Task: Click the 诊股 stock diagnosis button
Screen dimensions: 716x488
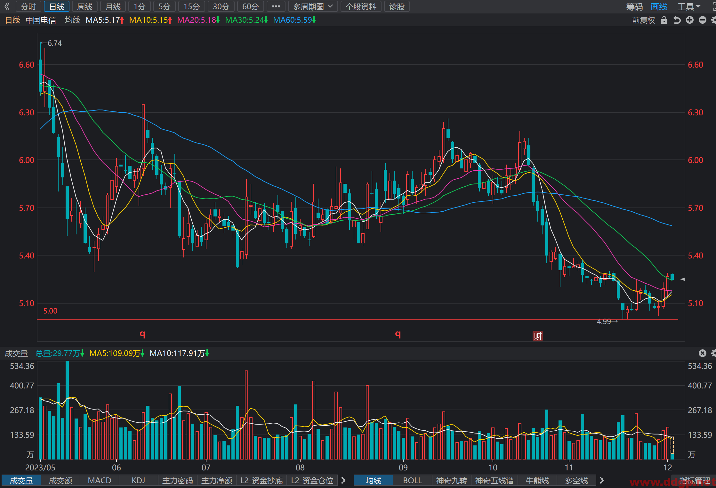Action: pyautogui.click(x=397, y=6)
